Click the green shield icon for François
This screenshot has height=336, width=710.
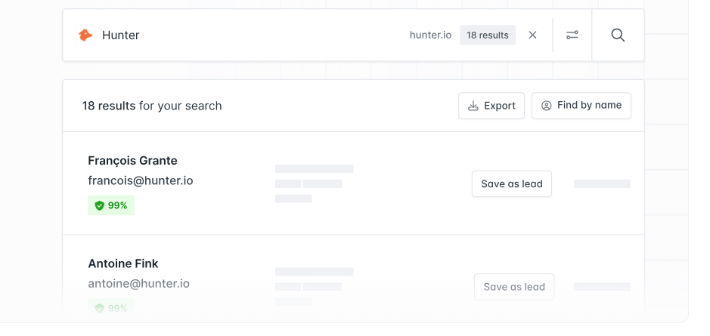(x=99, y=205)
